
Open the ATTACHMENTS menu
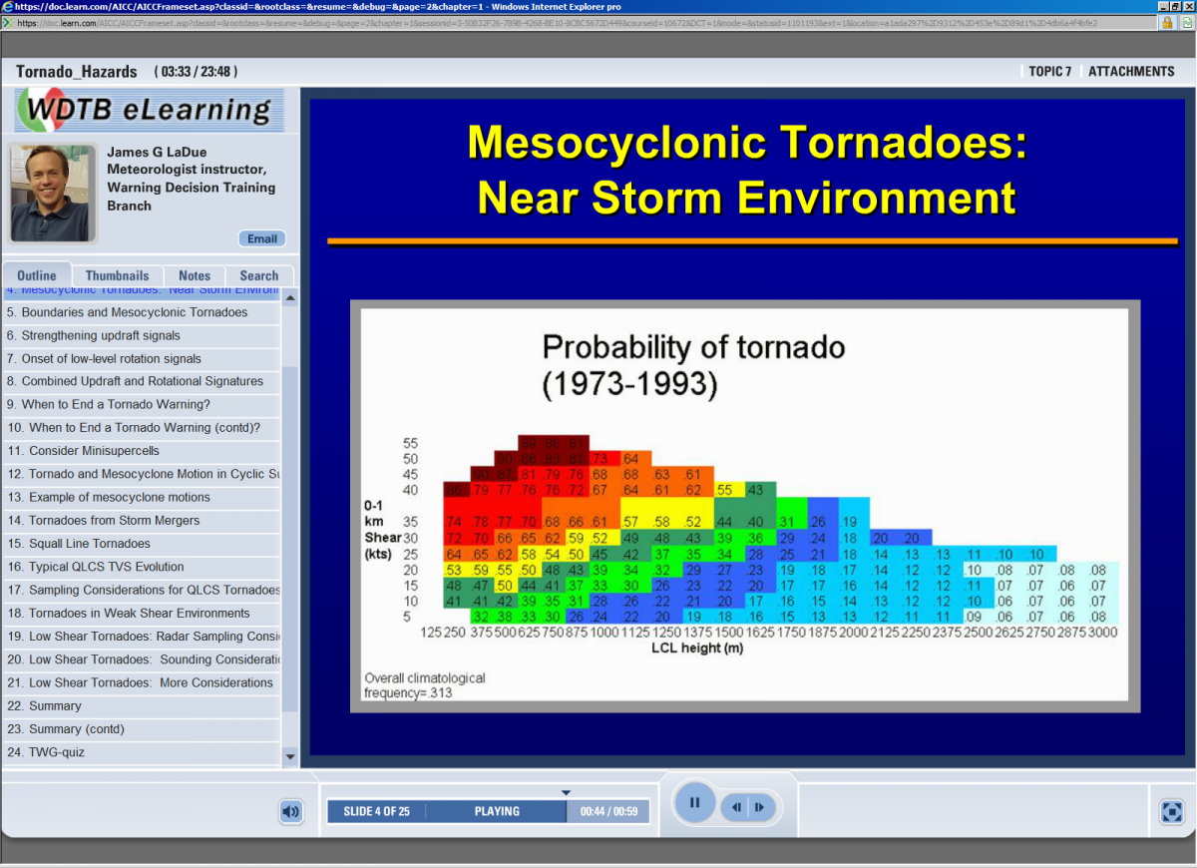(x=1131, y=71)
